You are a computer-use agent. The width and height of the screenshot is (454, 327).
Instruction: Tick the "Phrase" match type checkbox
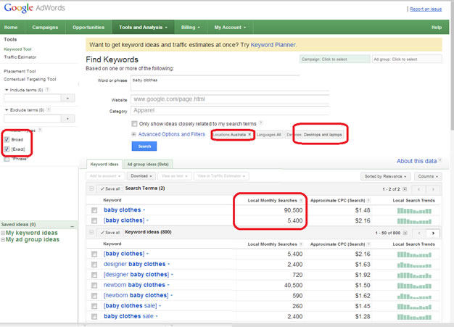pyautogui.click(x=7, y=160)
